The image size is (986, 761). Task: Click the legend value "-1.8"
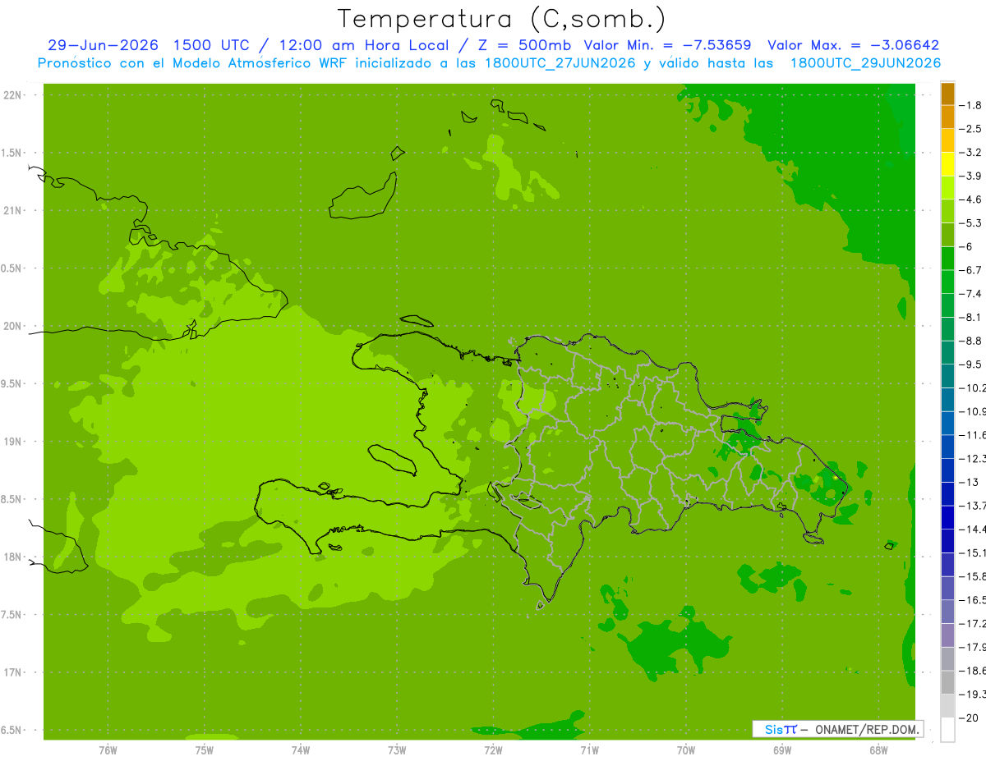(971, 105)
